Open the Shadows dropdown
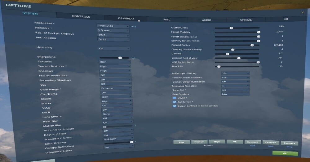 click(115, 71)
